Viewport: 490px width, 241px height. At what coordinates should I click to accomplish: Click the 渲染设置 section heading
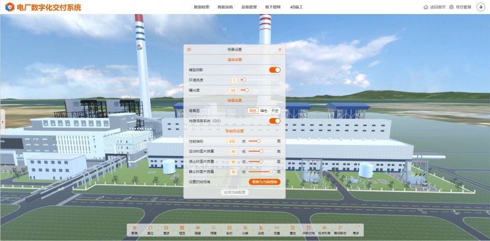(235, 59)
